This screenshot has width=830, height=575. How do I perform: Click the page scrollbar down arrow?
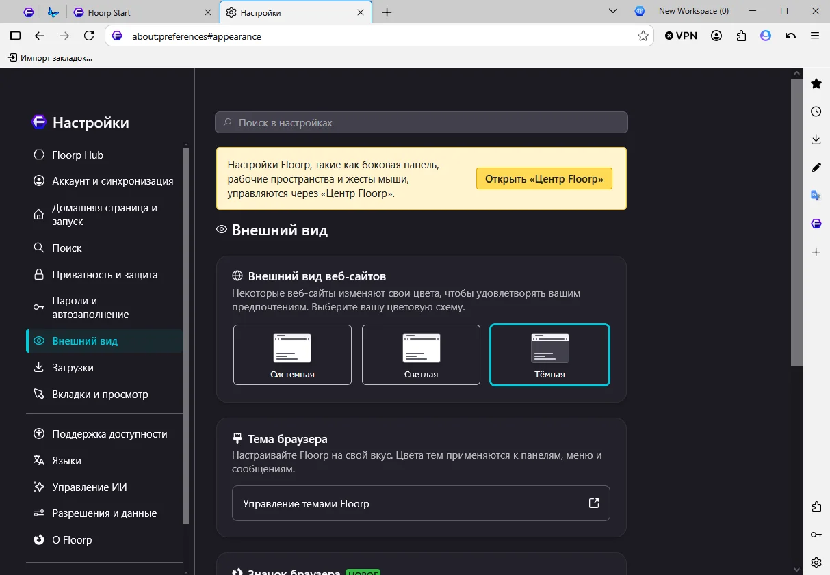[x=796, y=569]
